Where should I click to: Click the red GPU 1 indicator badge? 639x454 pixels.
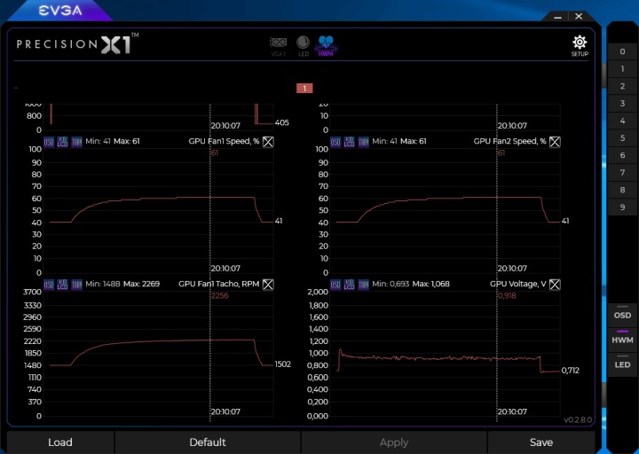304,89
